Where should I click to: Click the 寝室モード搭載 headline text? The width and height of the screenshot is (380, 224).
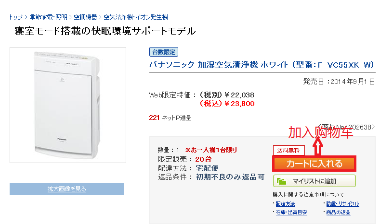click(x=105, y=32)
